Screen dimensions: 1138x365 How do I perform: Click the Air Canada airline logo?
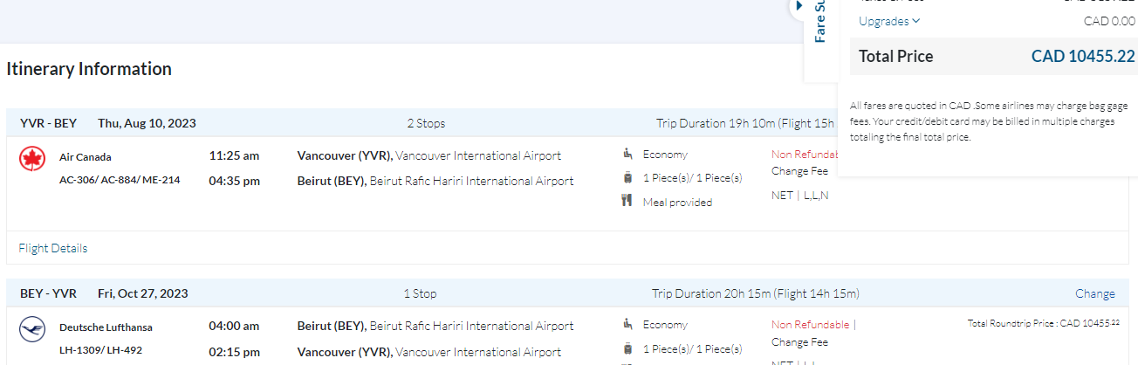[32, 159]
